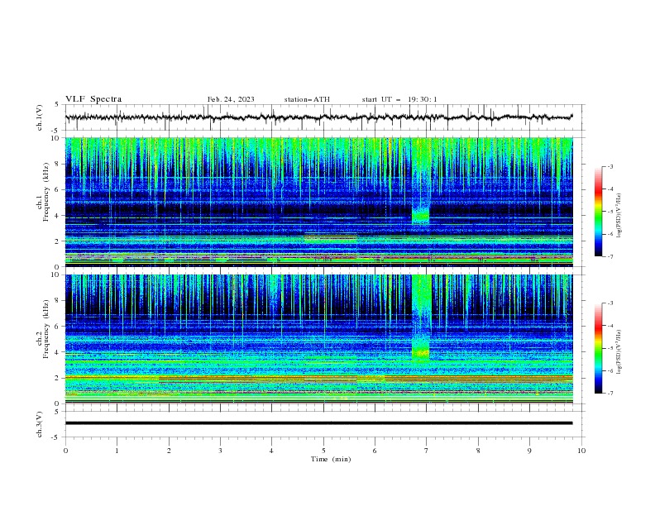
Task: Click the "ch.3(V)" waveform axis label
Action: coord(40,424)
